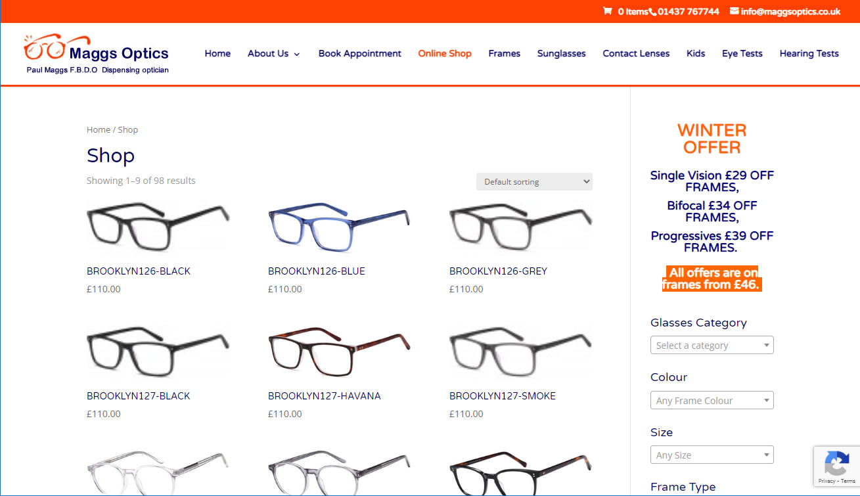Viewport: 860px width, 496px height.
Task: View the BROOKLYN127-BLACK glasses image
Action: (158, 352)
